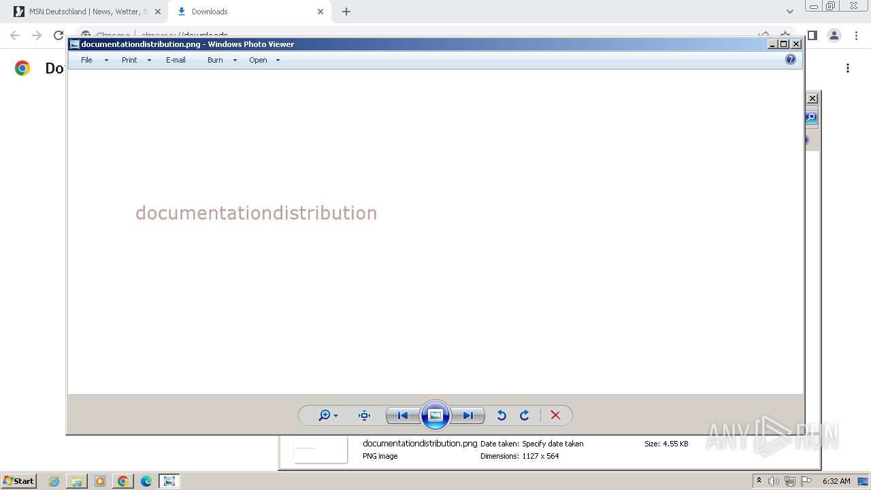
Task: Rotate the image counterclockwise
Action: pos(502,415)
